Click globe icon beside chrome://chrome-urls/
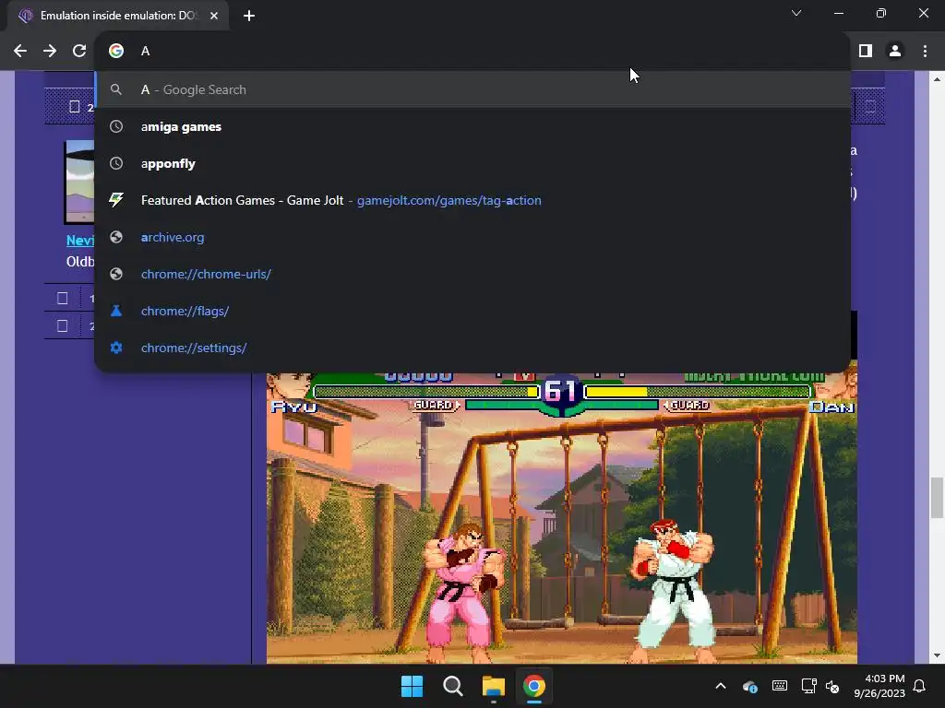 coord(116,274)
